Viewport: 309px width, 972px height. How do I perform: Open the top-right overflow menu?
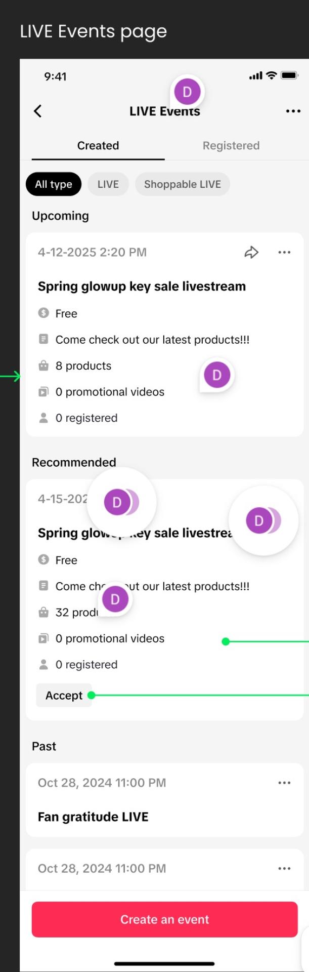point(293,111)
